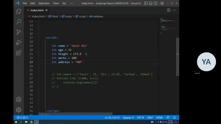Change indentation via Spaces: 4
The image size is (221, 124).
(x=128, y=117)
